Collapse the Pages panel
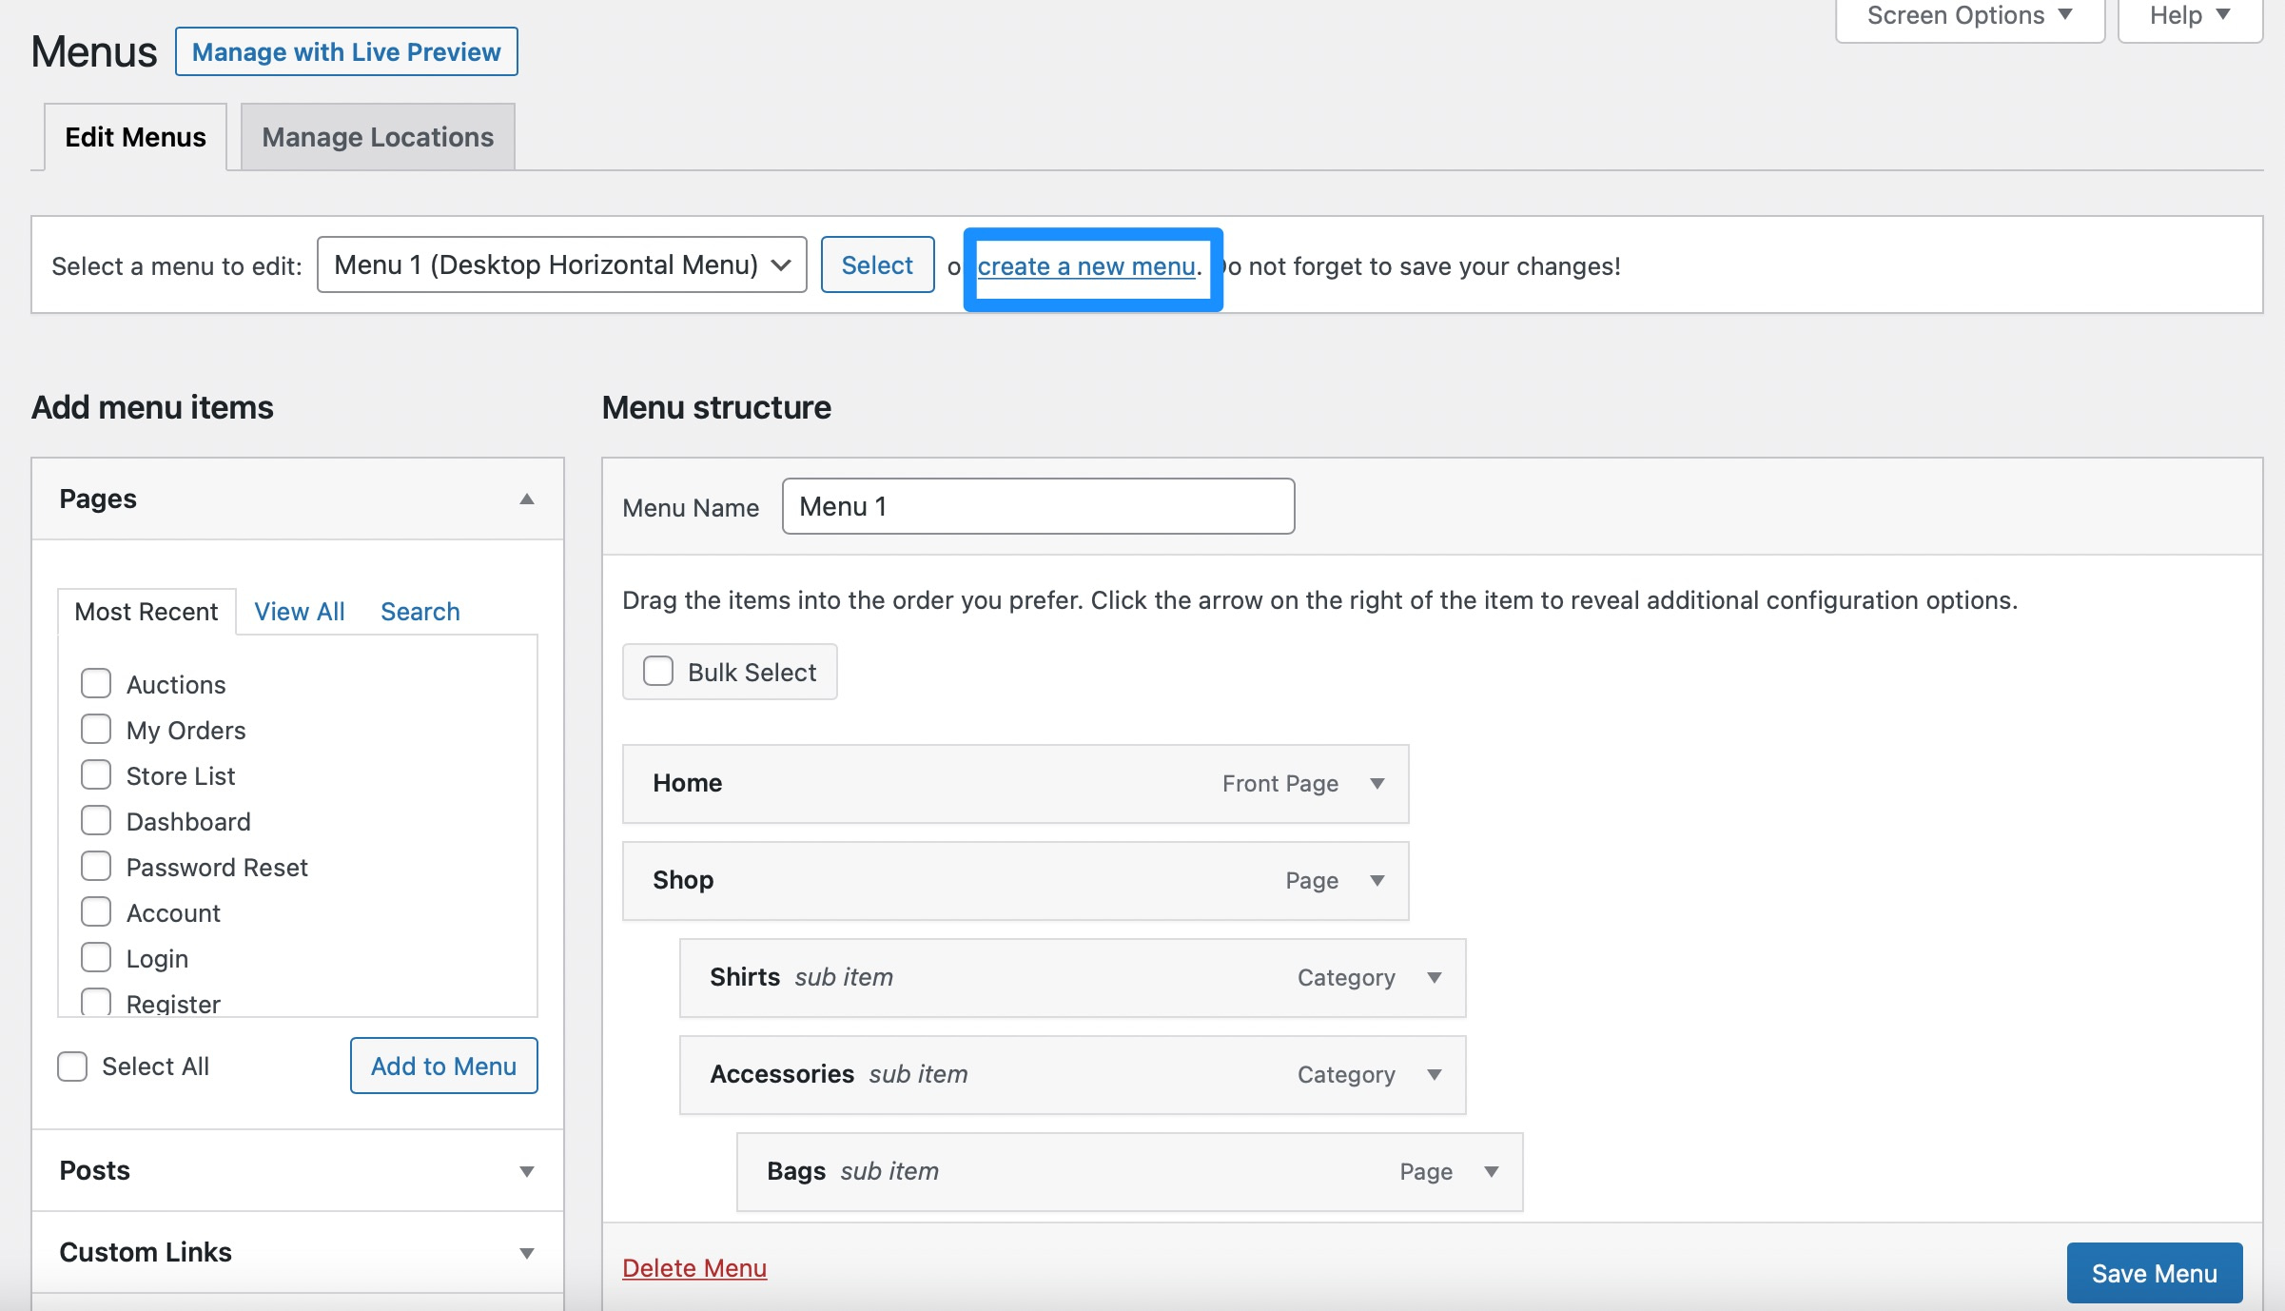This screenshot has width=2285, height=1311. point(525,499)
